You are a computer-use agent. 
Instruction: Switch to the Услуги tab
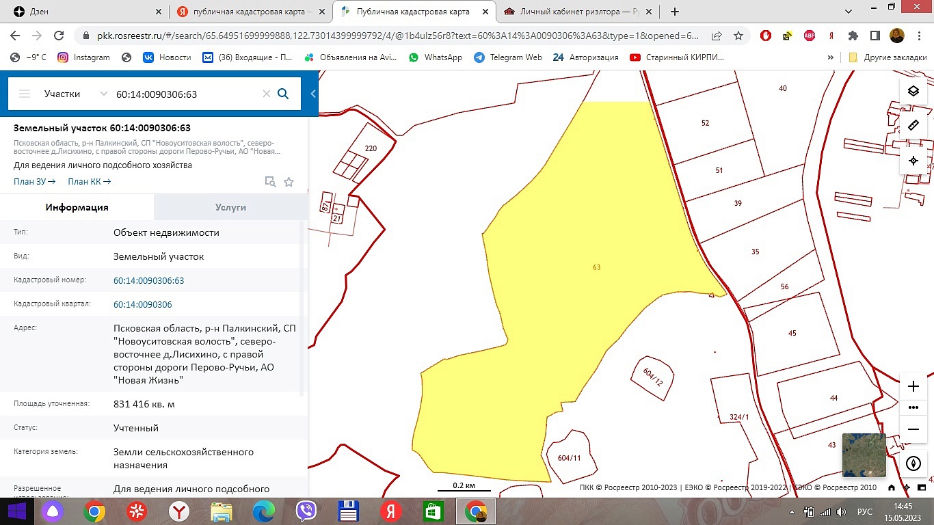(230, 207)
